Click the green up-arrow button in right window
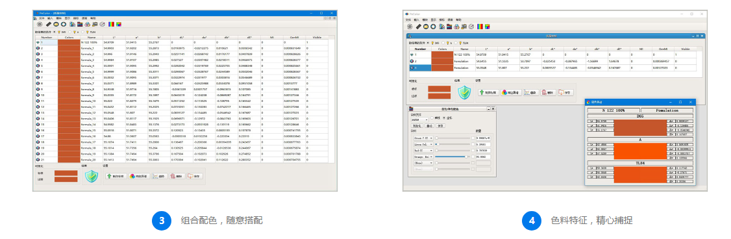The image size is (731, 239). pos(489,92)
